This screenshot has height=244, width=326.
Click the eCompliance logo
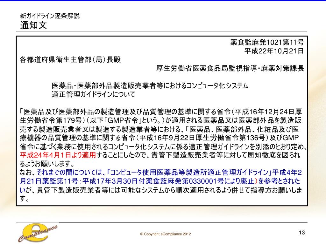click(38, 233)
